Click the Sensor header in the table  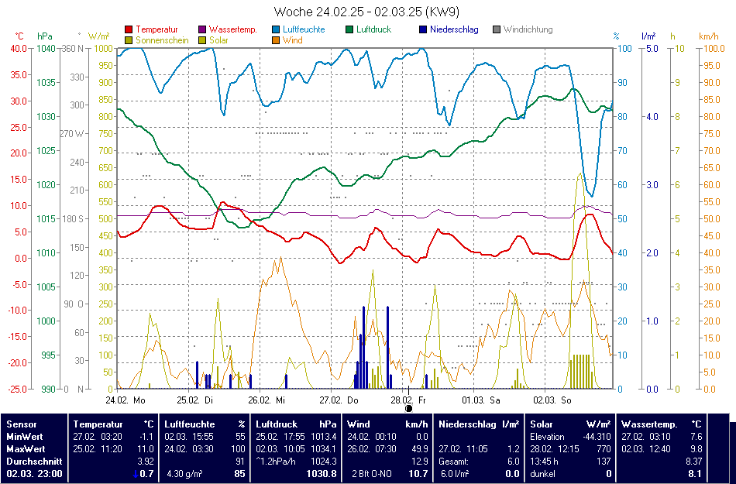click(x=22, y=424)
